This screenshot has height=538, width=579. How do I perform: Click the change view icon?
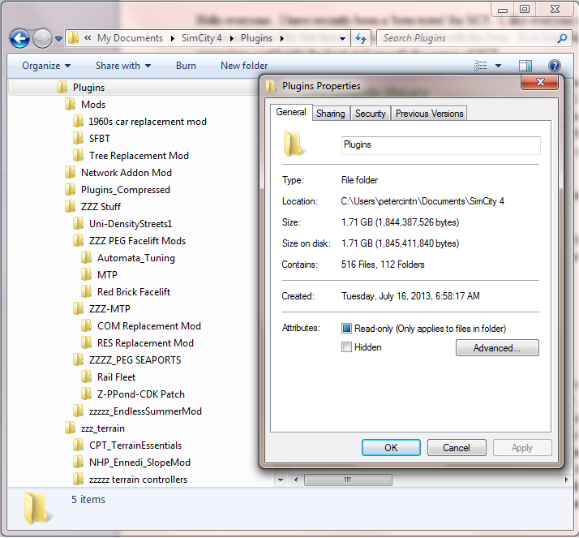point(480,66)
